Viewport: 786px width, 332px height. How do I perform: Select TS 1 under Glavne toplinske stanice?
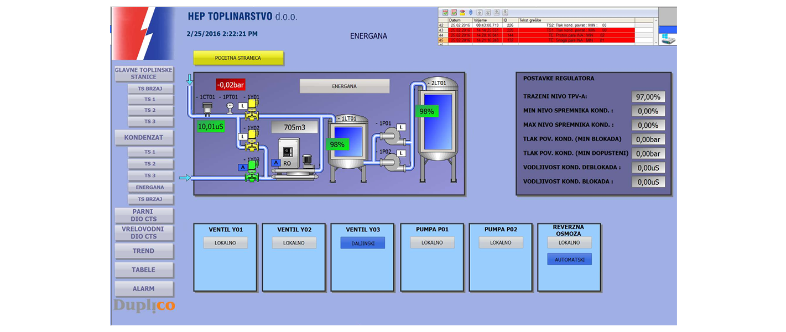(x=150, y=100)
